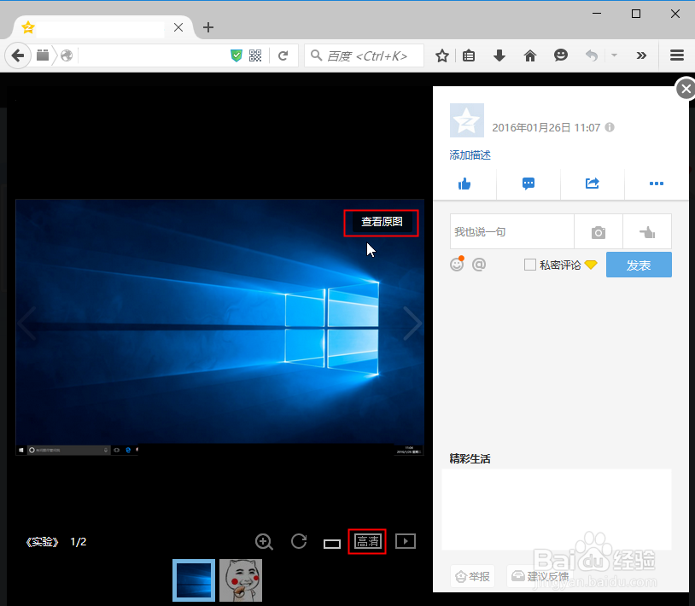Open the bookmarks list icon

(x=469, y=55)
